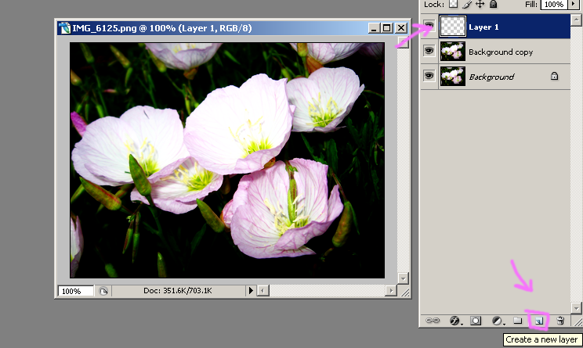Click the status bar preview icon
Viewport: 583px width, 348px height.
103,291
